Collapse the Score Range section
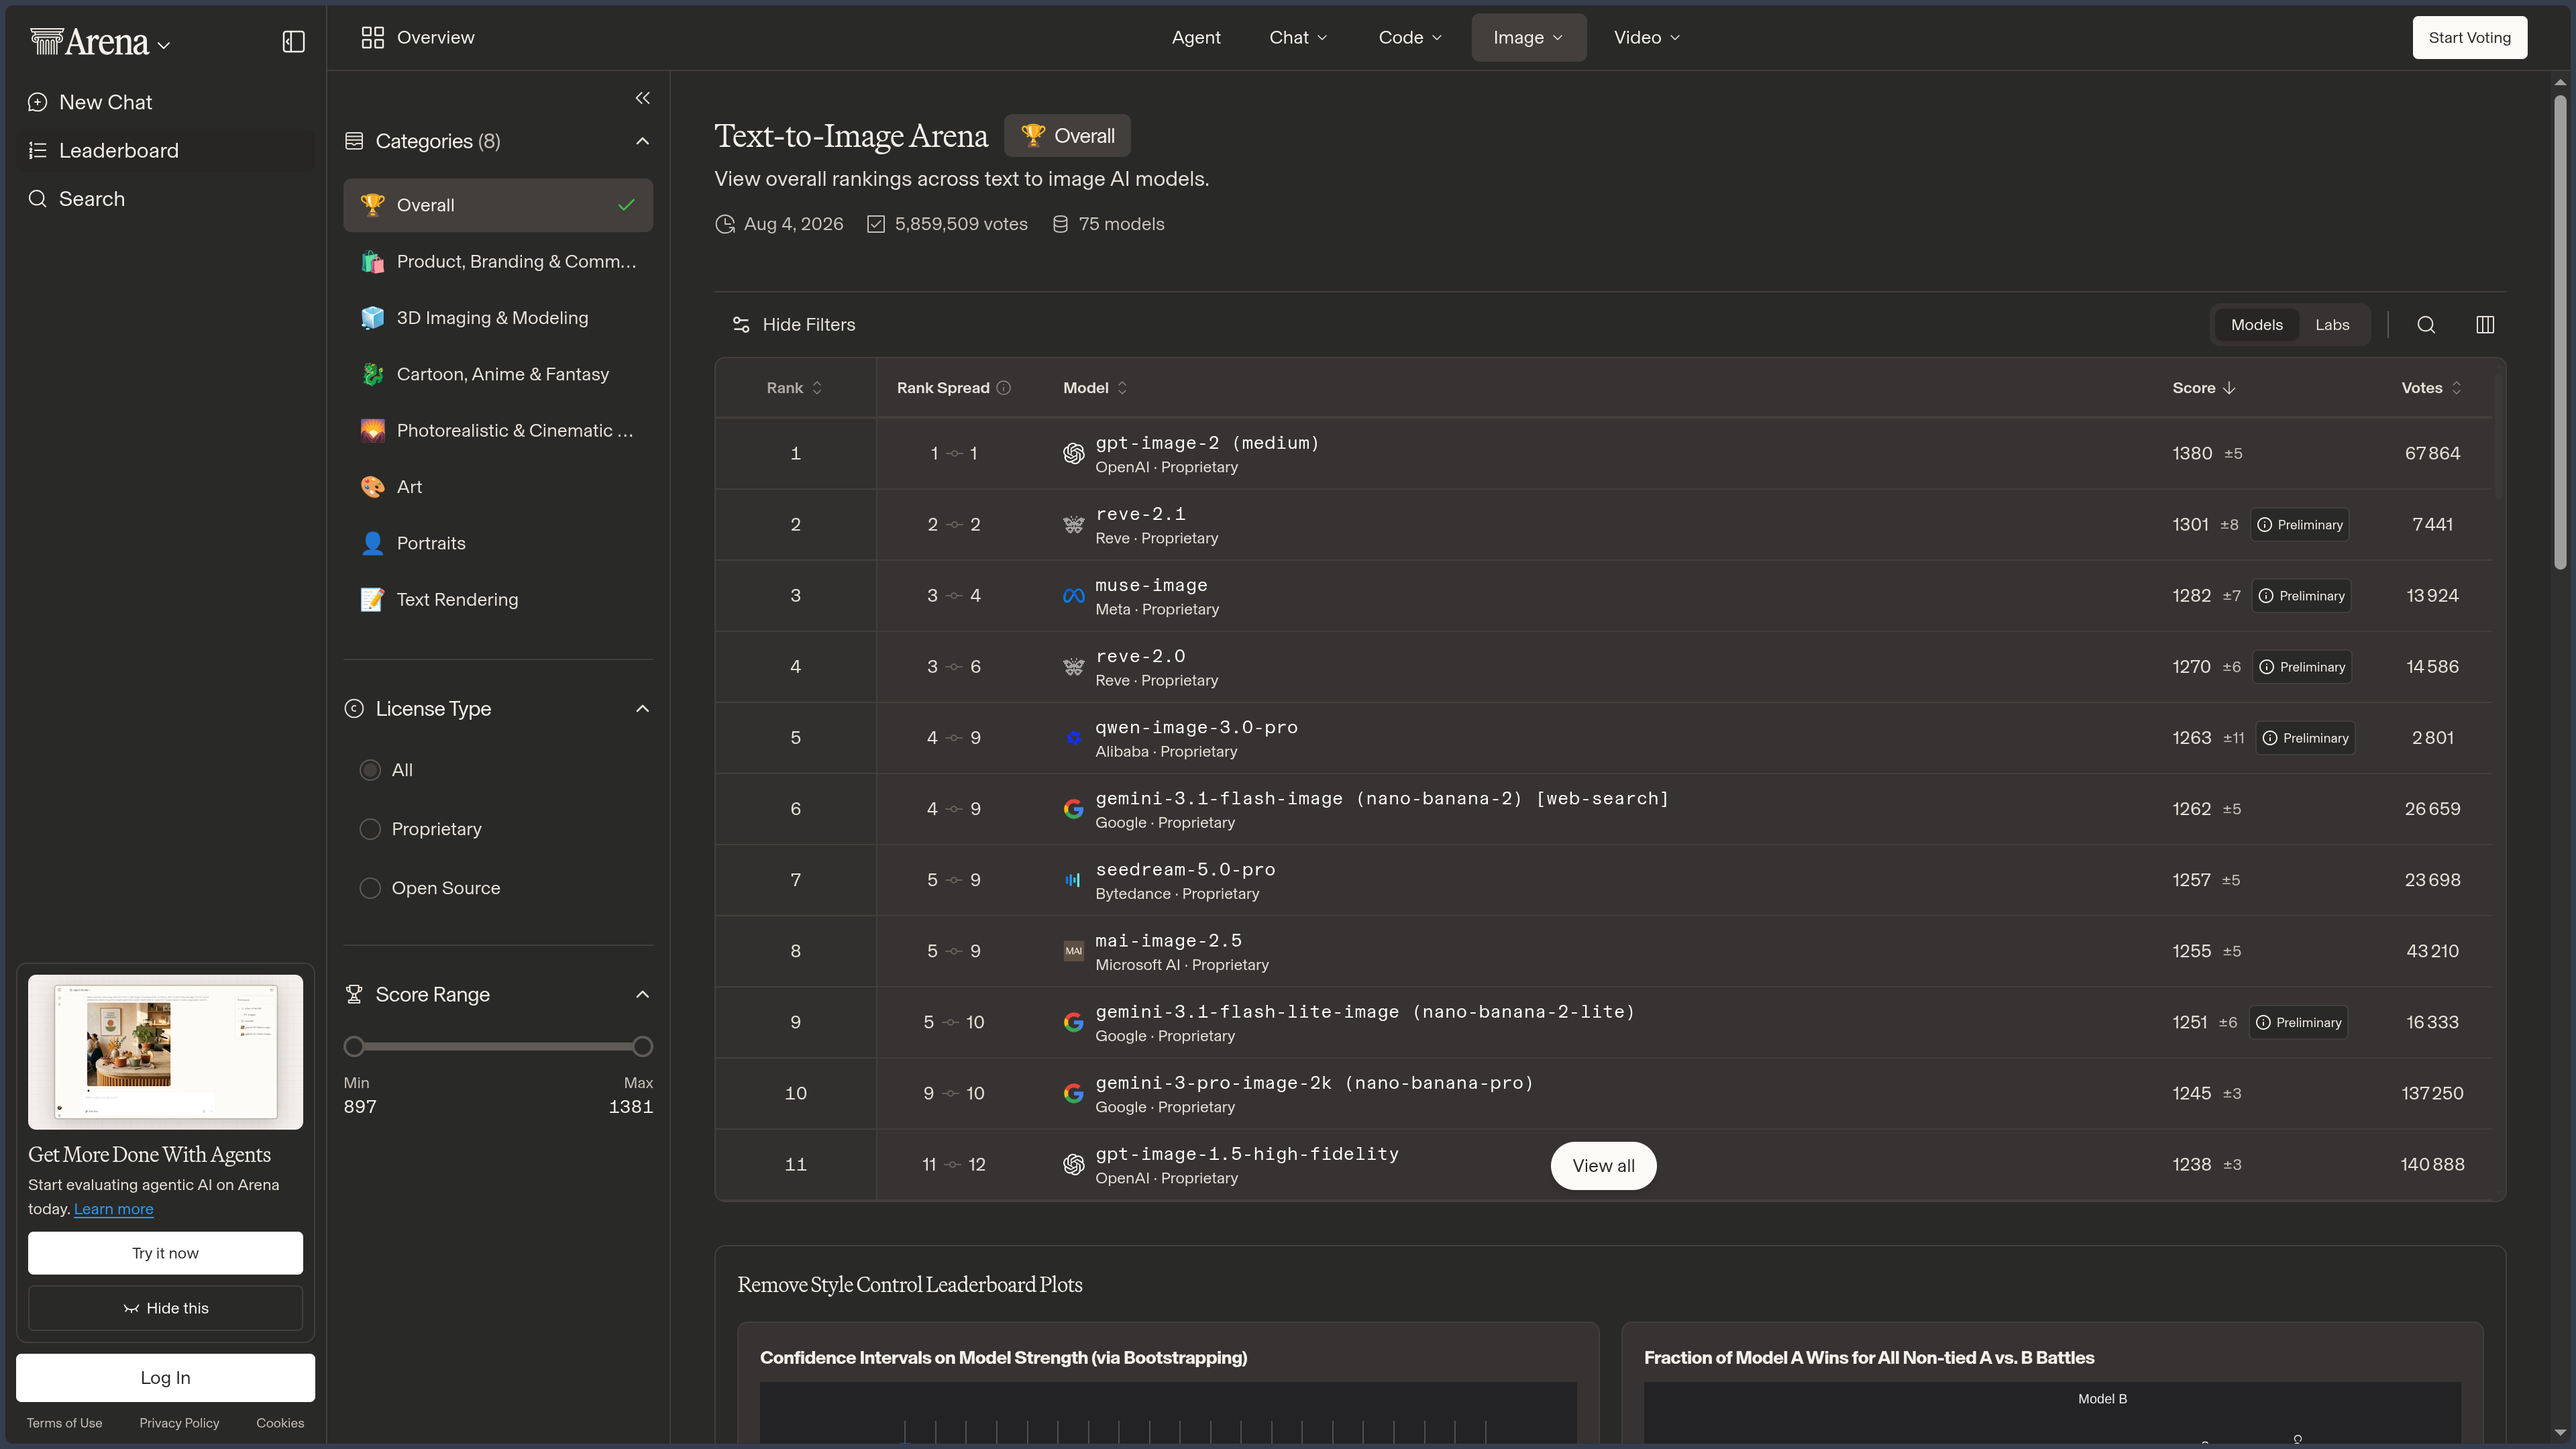This screenshot has width=2576, height=1449. point(642,994)
